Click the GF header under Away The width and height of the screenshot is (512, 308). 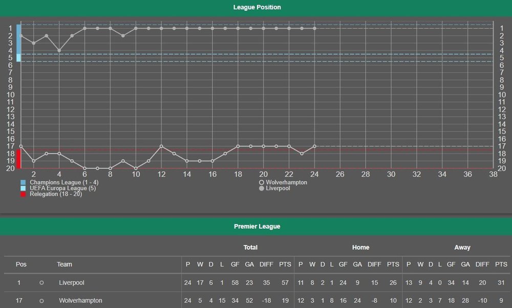click(451, 265)
